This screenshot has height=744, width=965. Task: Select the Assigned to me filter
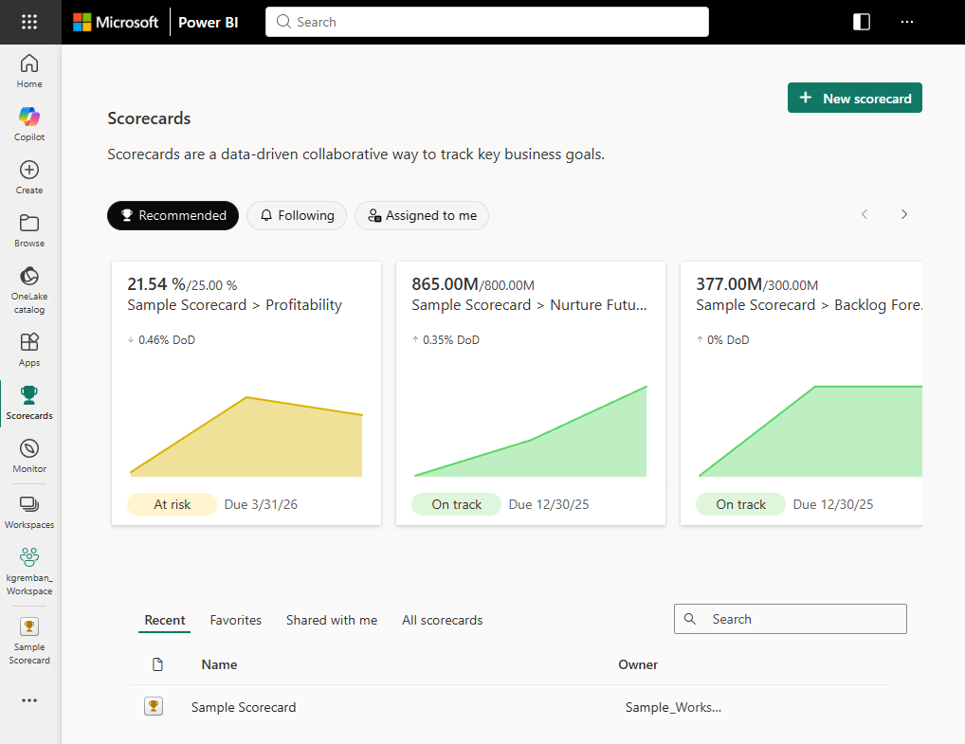pos(422,215)
